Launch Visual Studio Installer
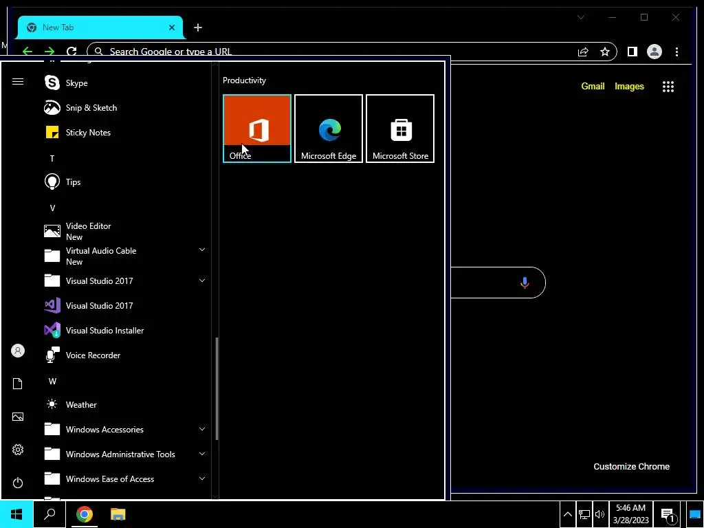The image size is (704, 528). pyautogui.click(x=125, y=331)
